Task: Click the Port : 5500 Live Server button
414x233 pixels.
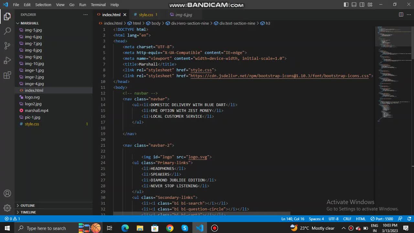Action: 382,219
